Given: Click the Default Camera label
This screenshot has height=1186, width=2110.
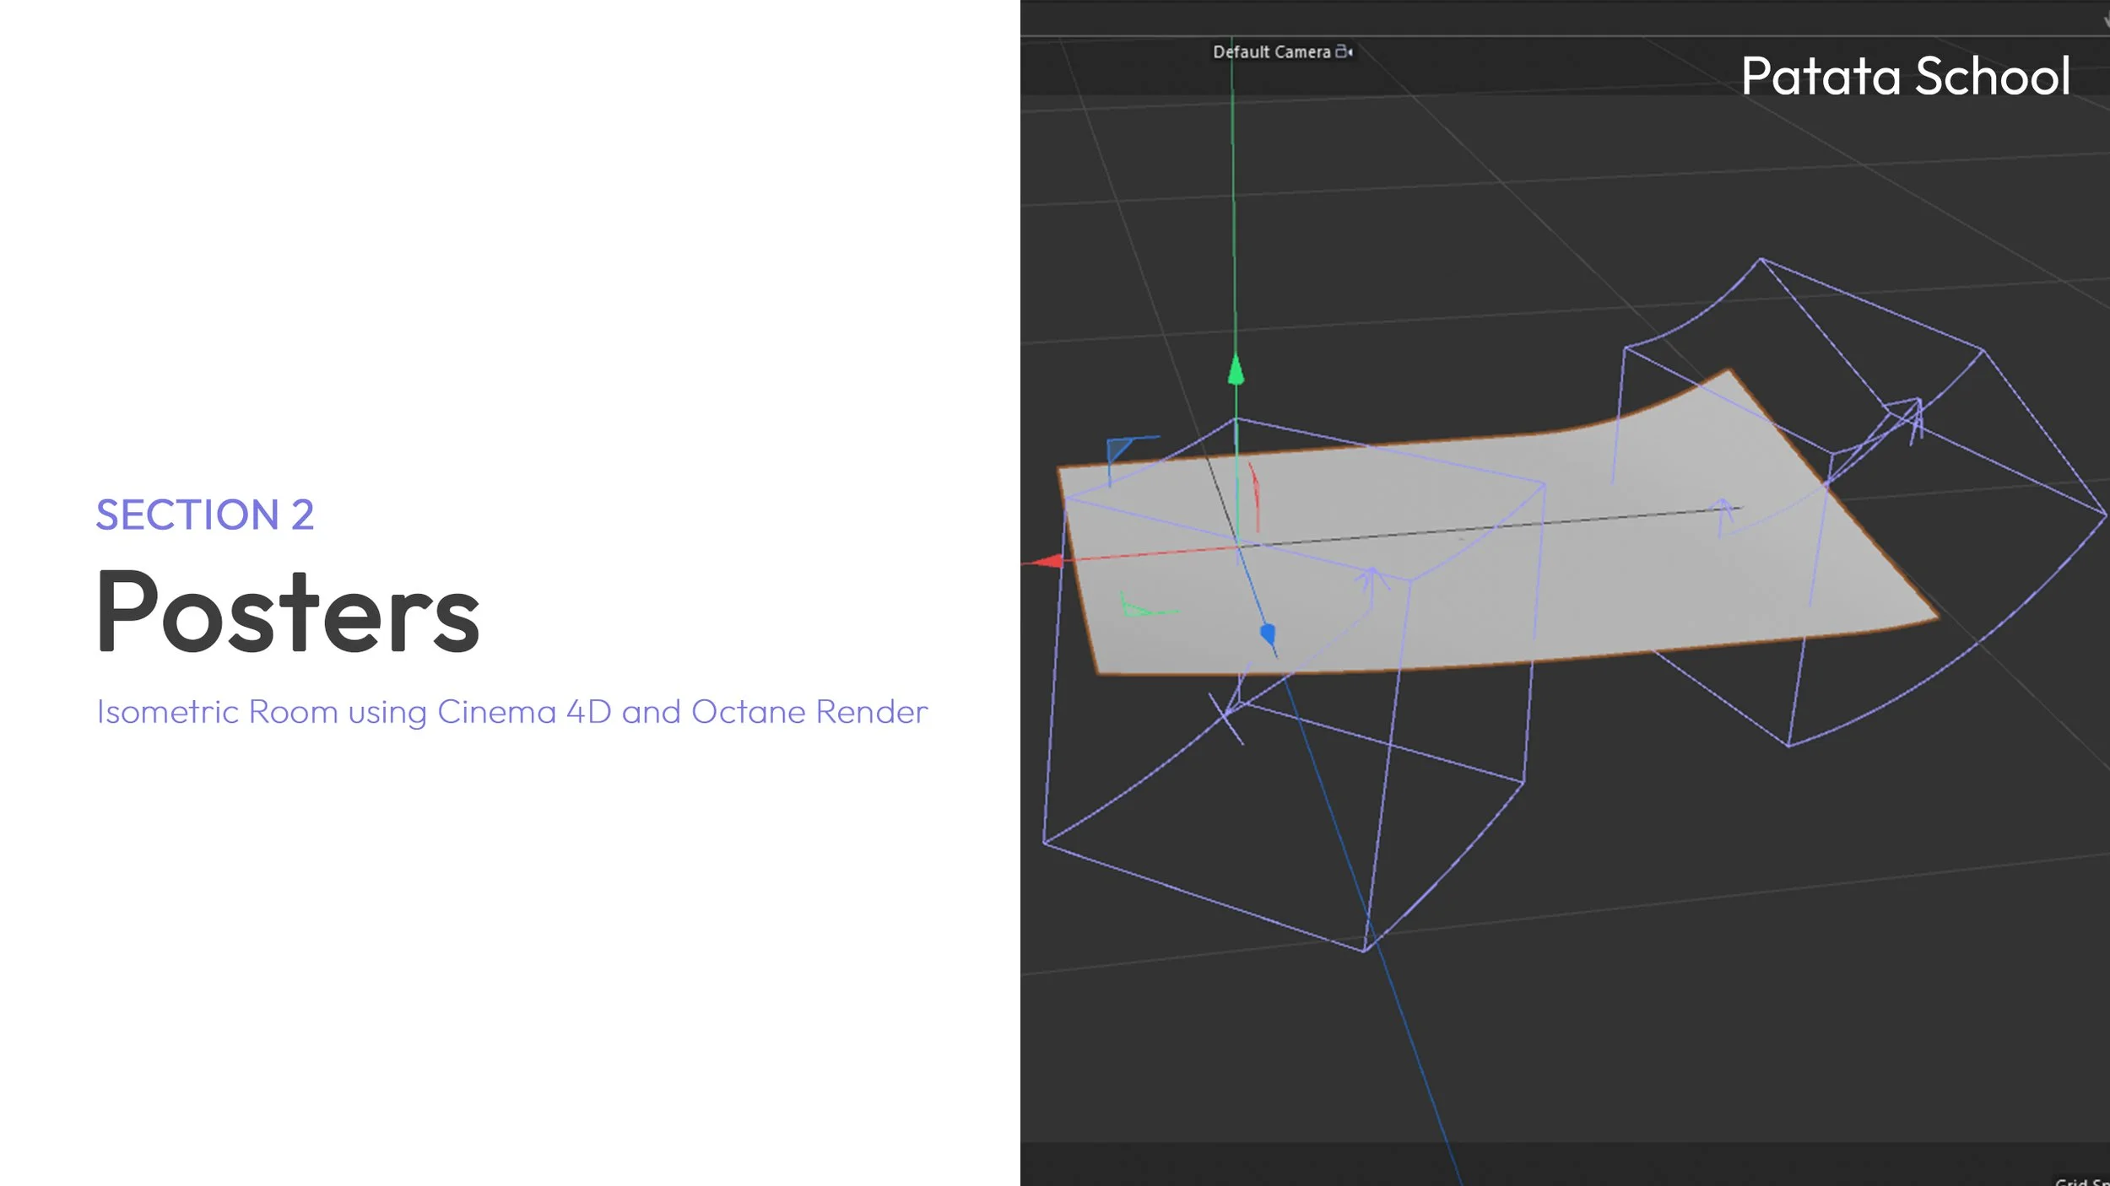Looking at the screenshot, I should (x=1271, y=52).
